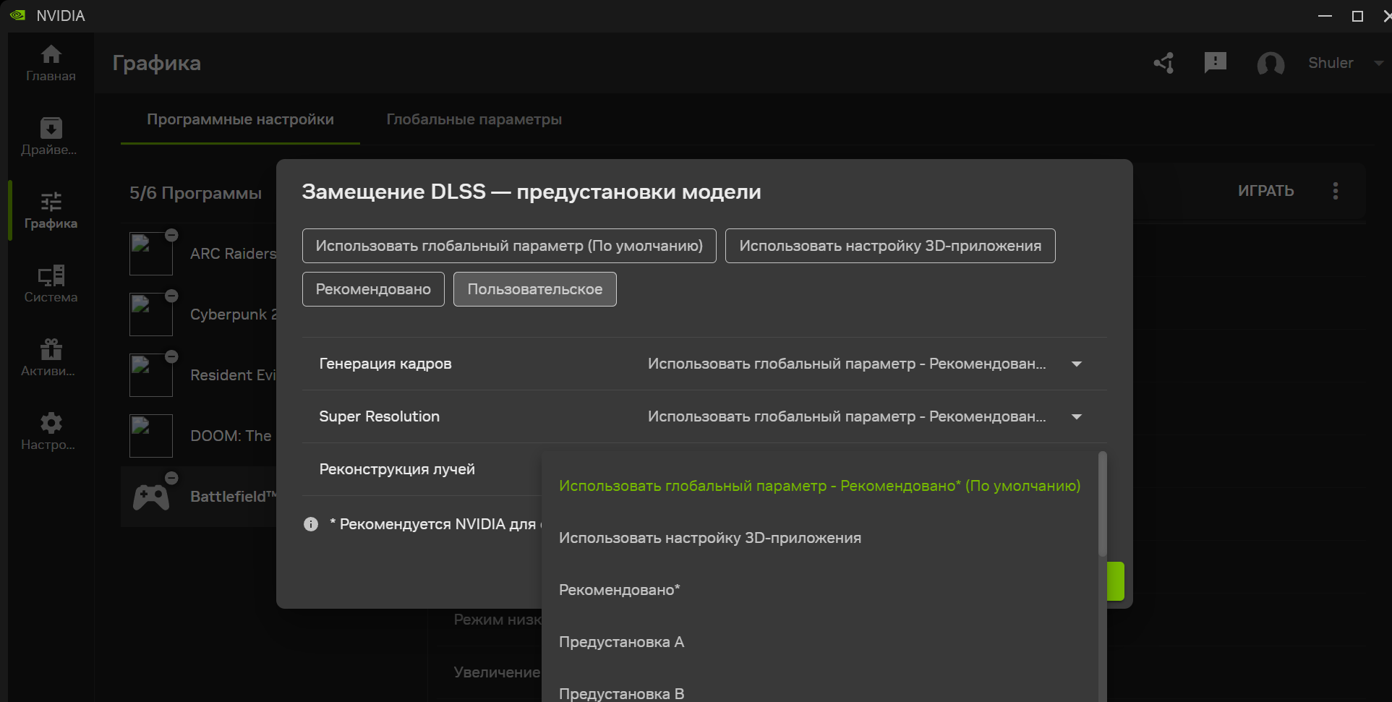Click the minus badge on Cyberpunk thumbnail

171,295
